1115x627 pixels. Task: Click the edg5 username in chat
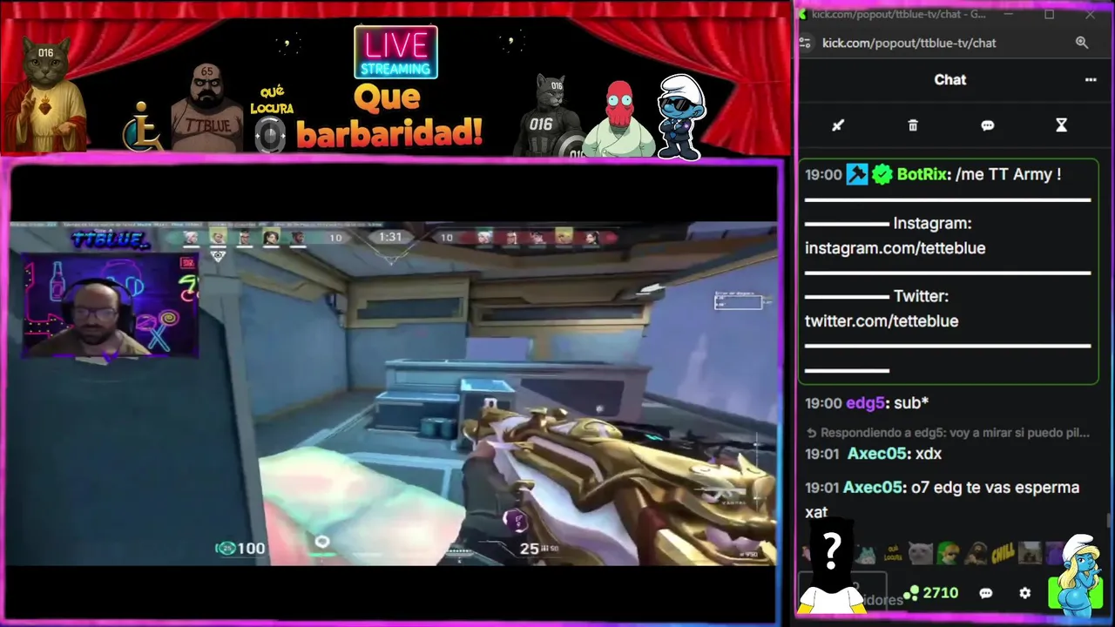click(x=865, y=403)
